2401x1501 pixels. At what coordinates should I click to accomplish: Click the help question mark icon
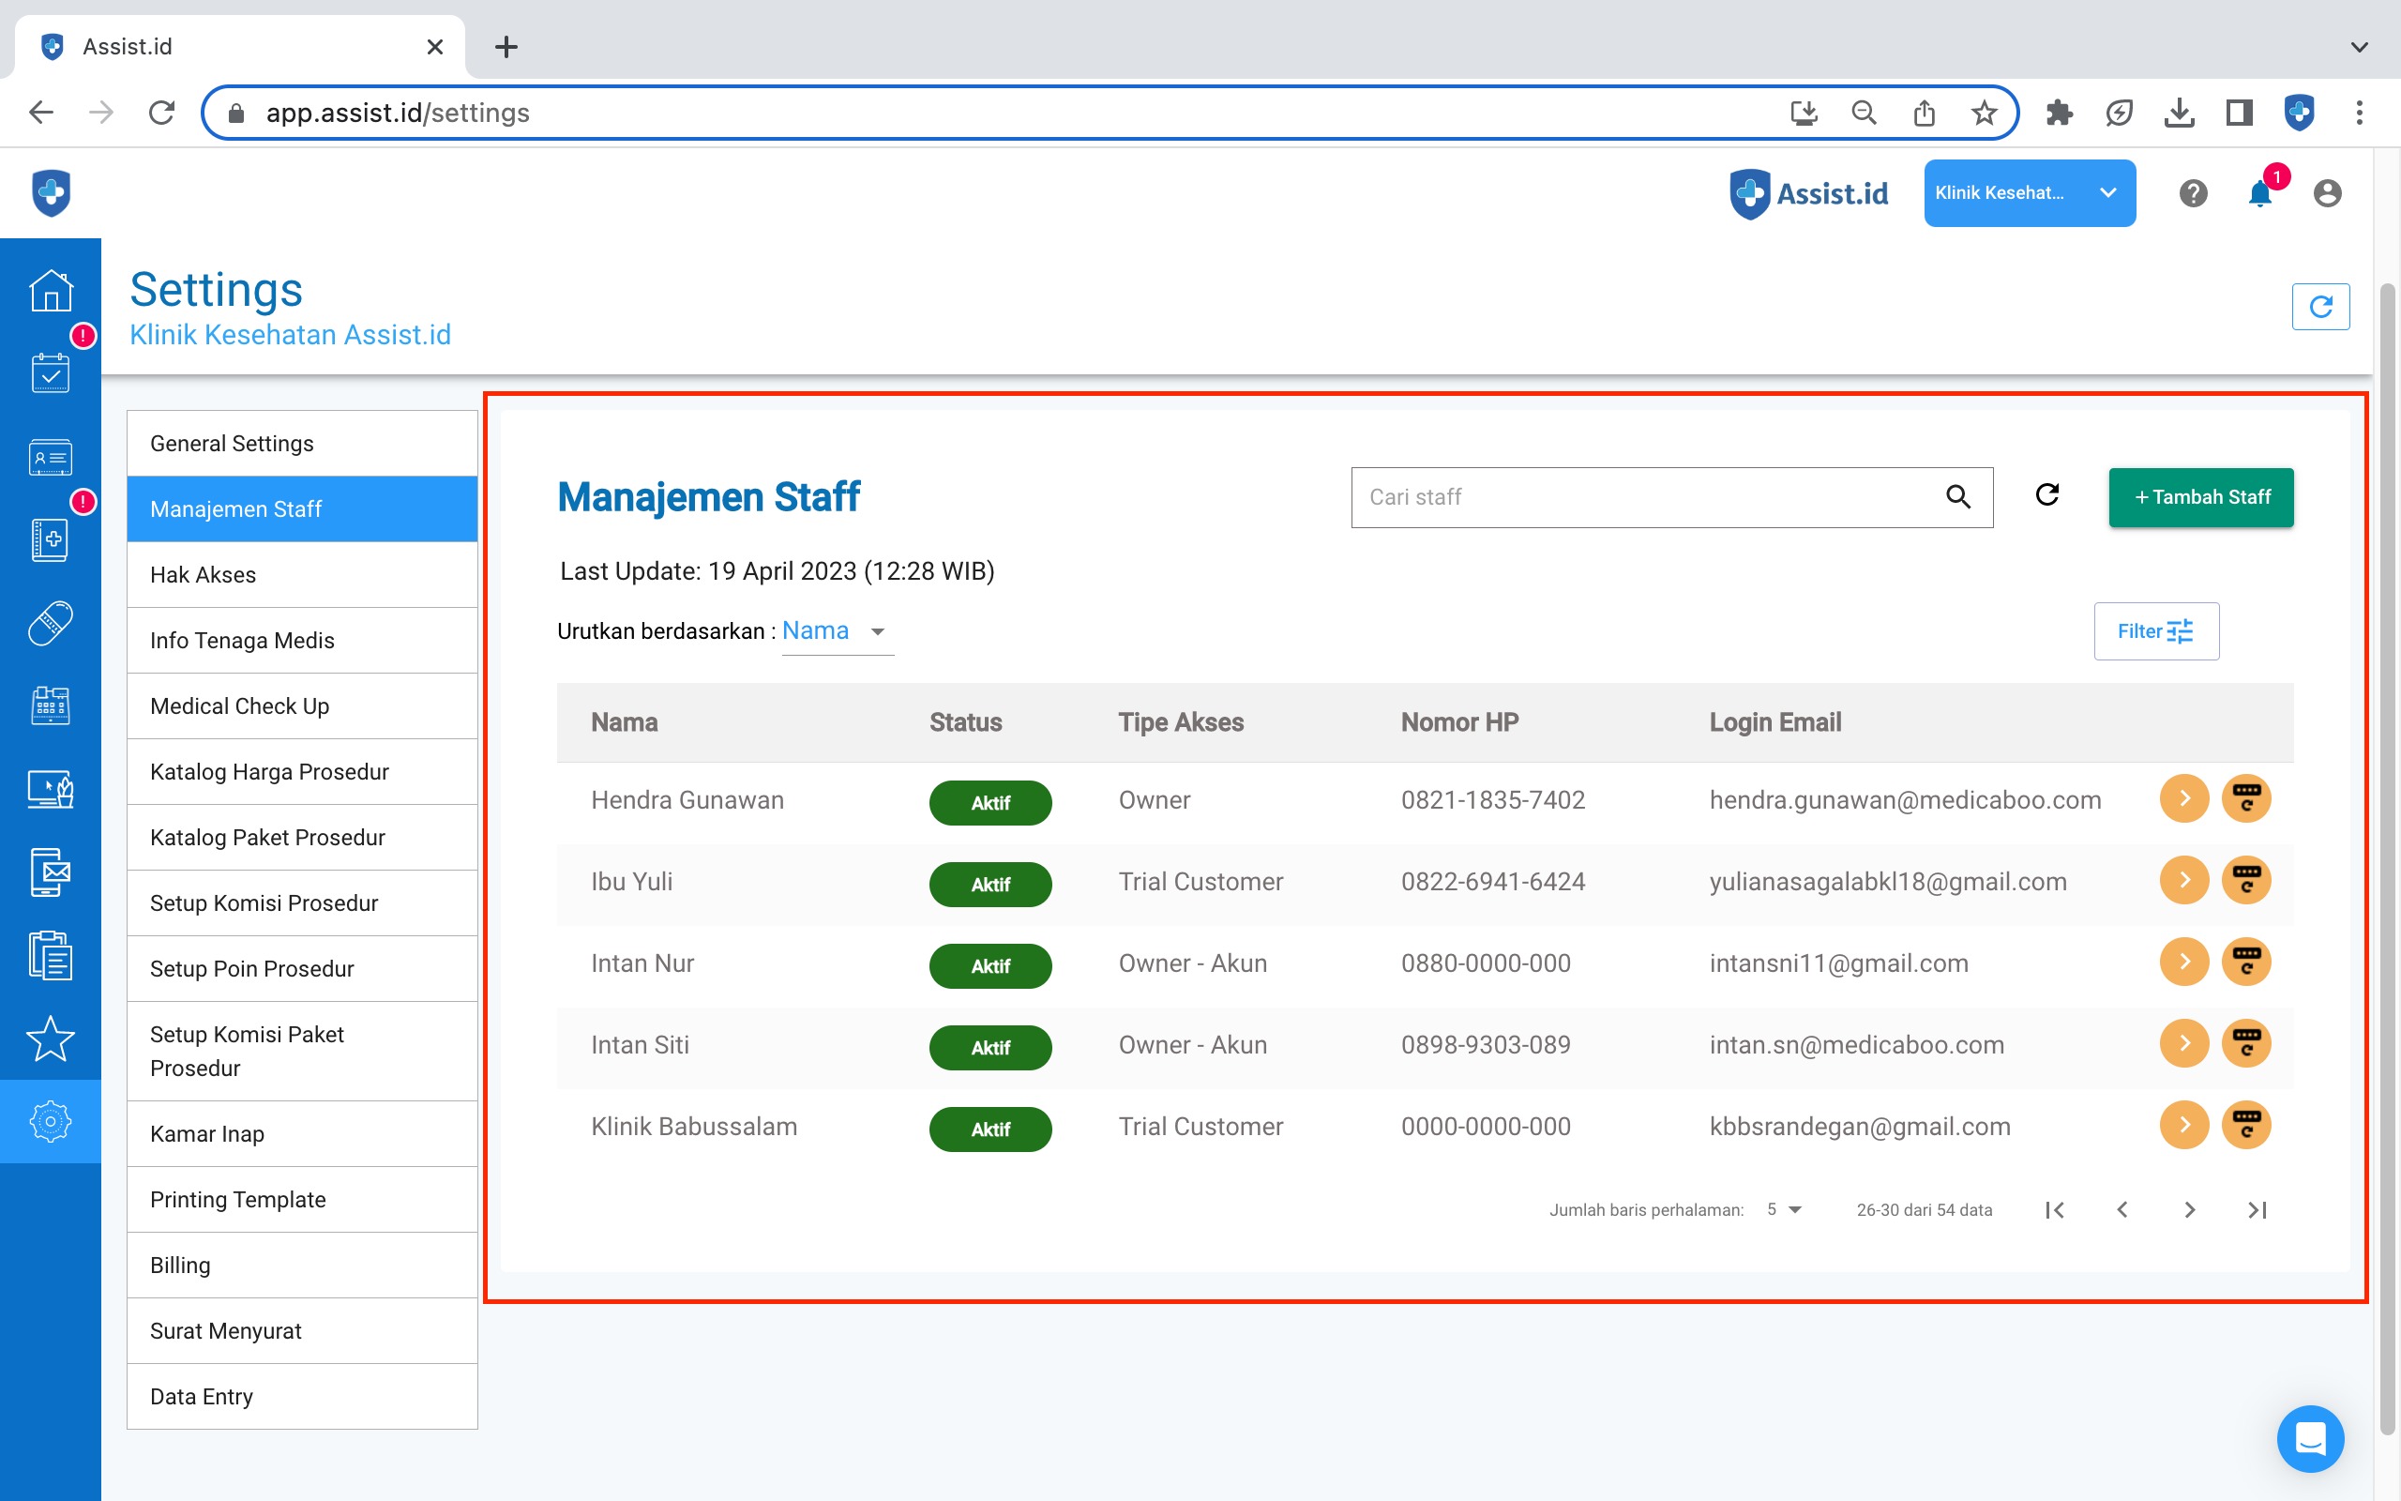point(2193,193)
